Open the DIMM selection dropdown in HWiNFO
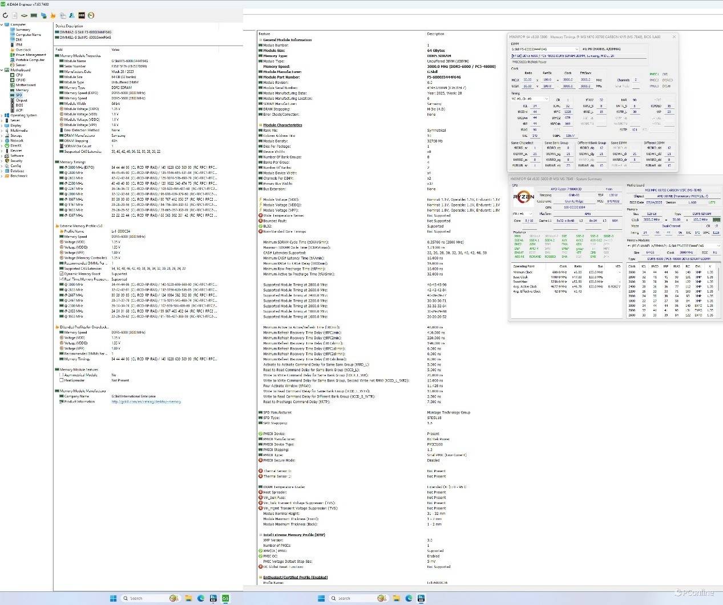The image size is (723, 605). click(576, 49)
